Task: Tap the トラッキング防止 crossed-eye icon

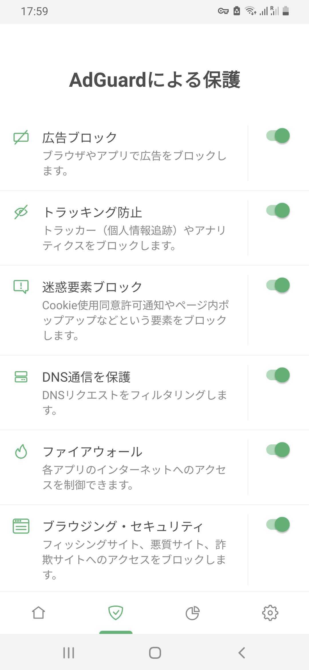Action: (x=21, y=212)
